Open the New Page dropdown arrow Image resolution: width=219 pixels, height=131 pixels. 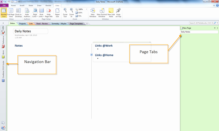click(215, 28)
